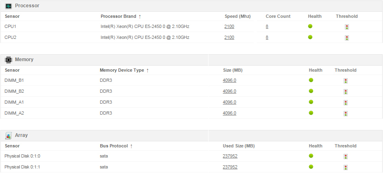The image size is (383, 179).
Task: Click health status dot for Physical Disk 0:1:1
Action: coord(311,167)
